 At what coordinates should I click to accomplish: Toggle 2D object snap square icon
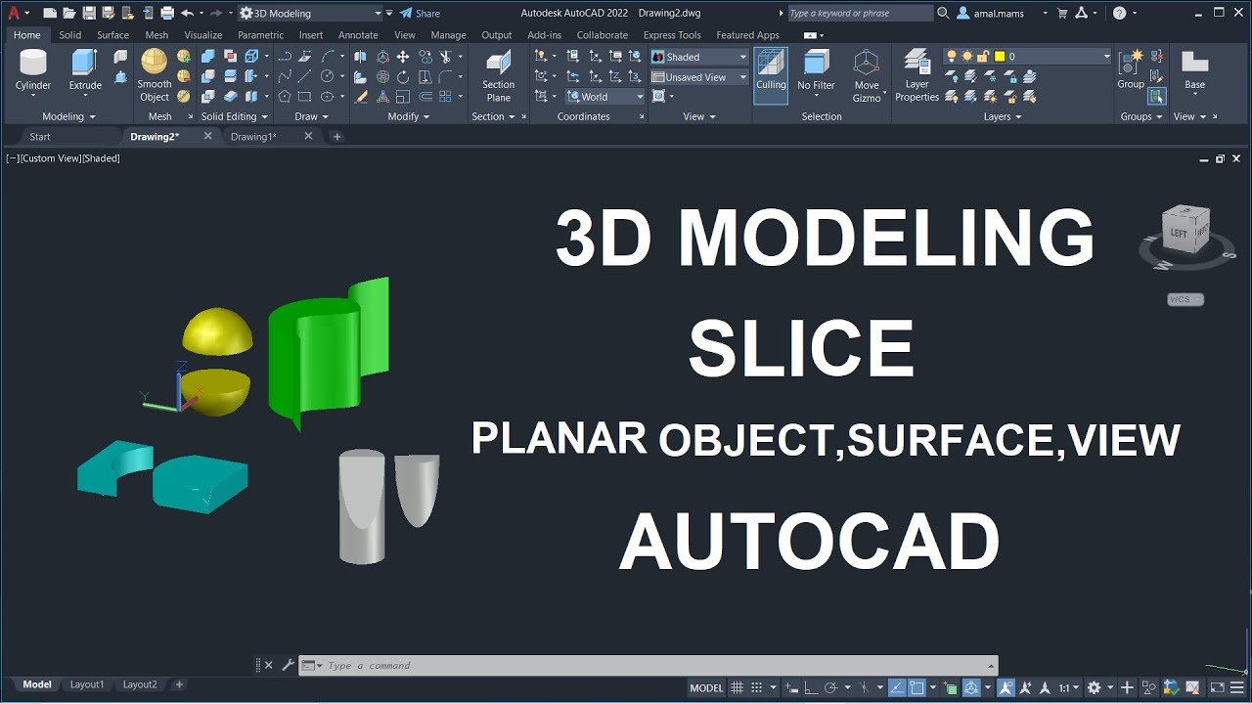(x=917, y=687)
